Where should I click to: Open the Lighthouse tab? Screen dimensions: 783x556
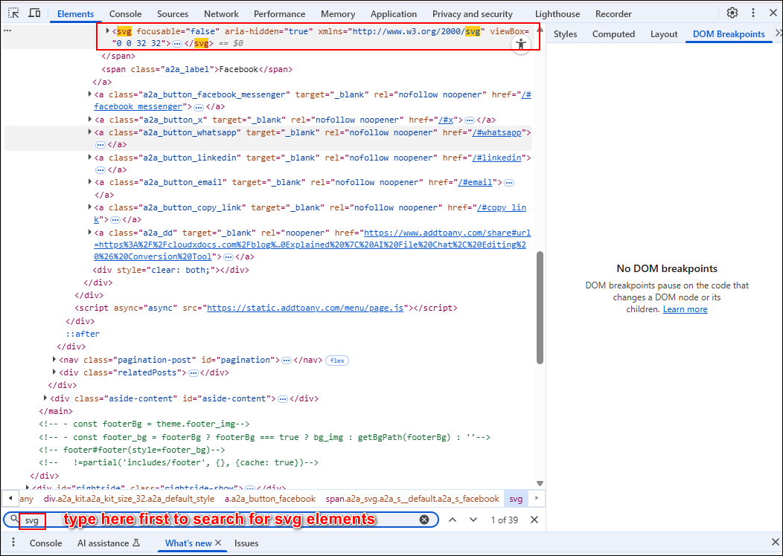pyautogui.click(x=557, y=14)
